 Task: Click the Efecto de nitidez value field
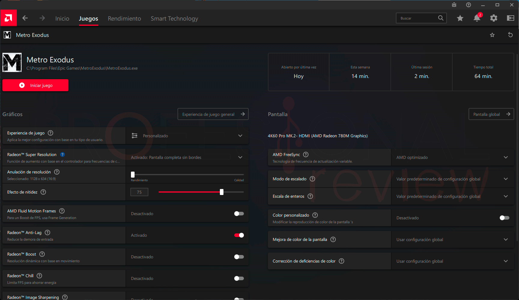(x=139, y=192)
